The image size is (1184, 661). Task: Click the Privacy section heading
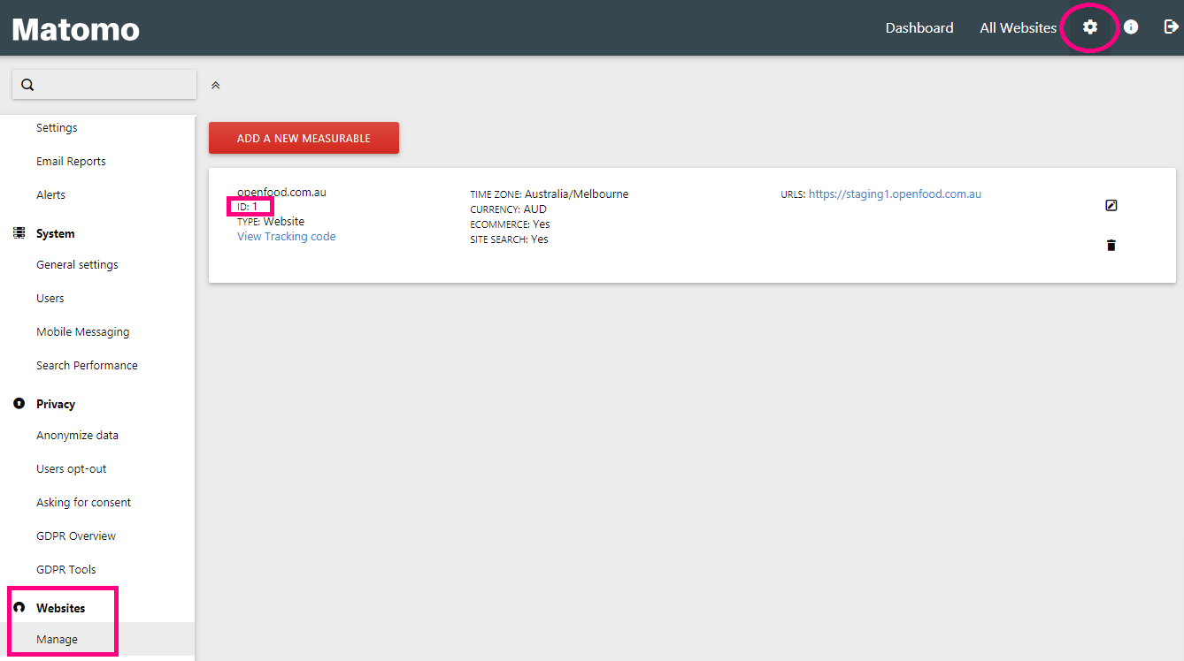point(56,404)
